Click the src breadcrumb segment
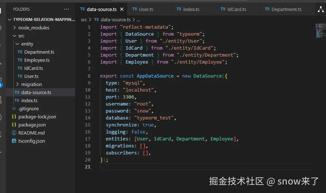The image size is (326, 193). coord(84,20)
